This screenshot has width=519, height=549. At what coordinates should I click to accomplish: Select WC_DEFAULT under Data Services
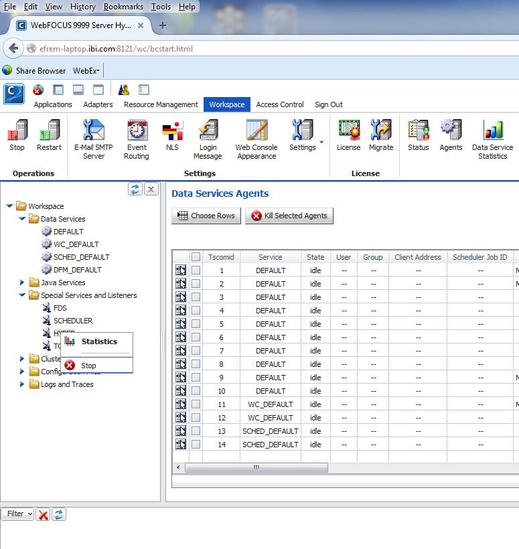click(x=76, y=244)
